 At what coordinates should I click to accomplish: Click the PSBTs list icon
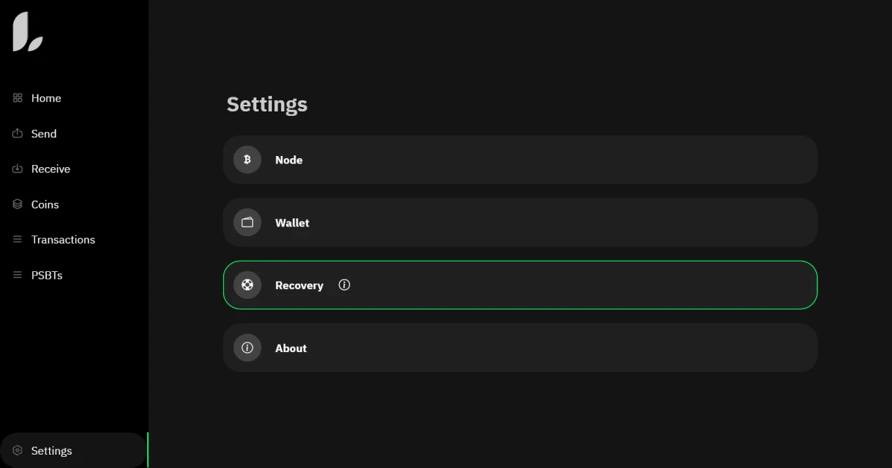click(18, 275)
